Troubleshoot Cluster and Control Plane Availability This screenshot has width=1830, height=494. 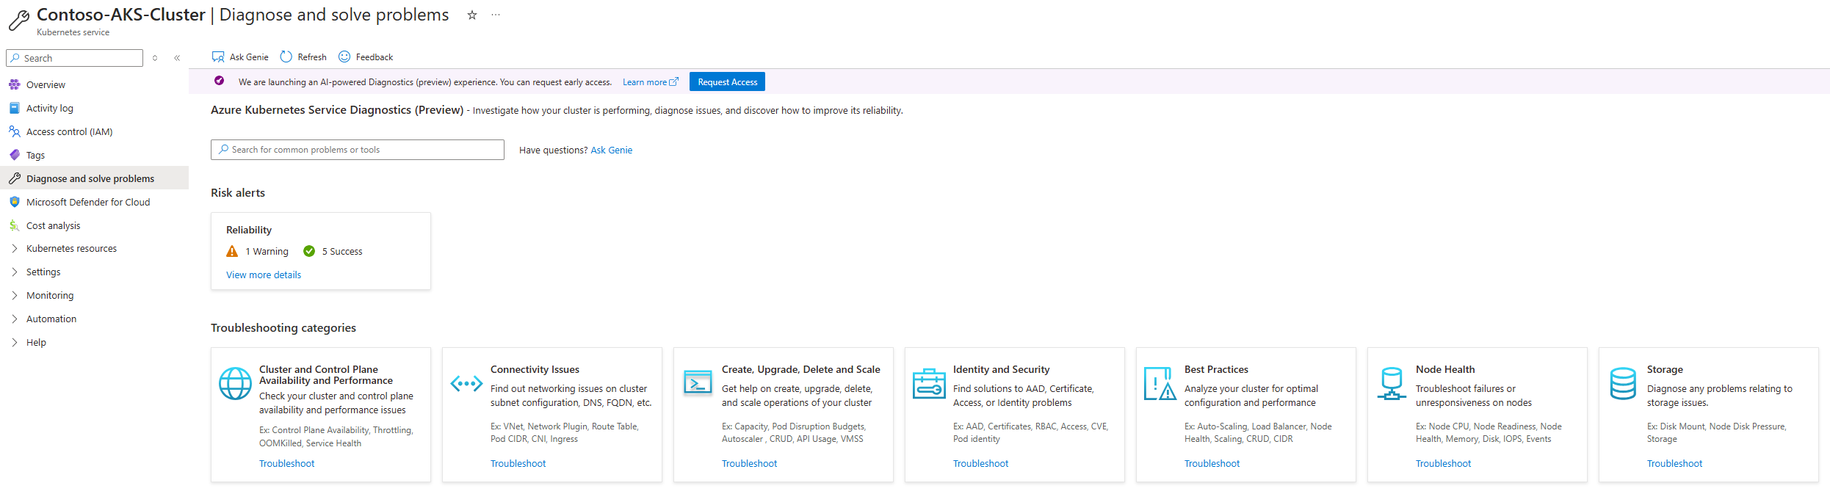(286, 463)
